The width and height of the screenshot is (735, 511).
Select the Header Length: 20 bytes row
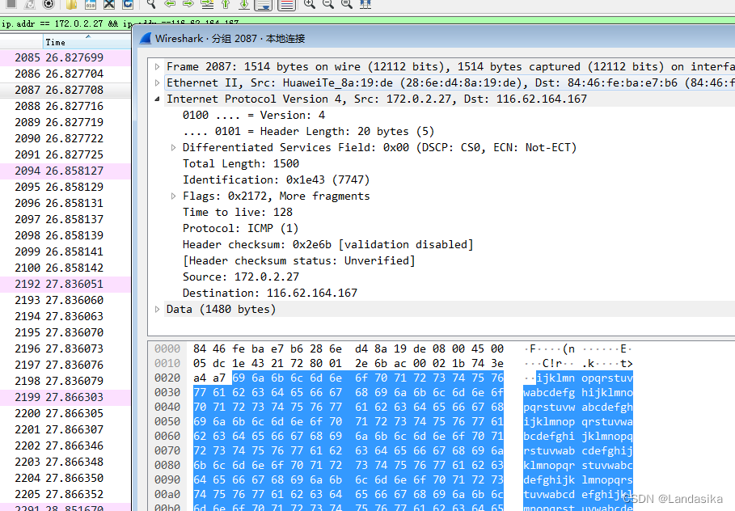(x=308, y=131)
